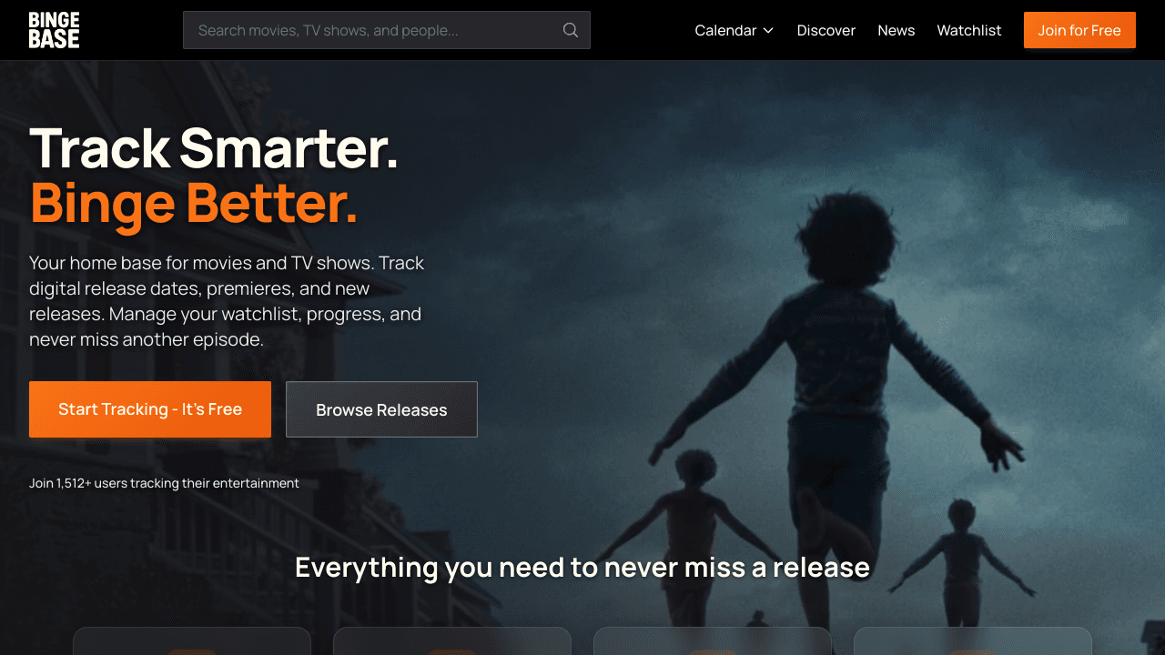Click the Binge Base logo
This screenshot has height=655, width=1165.
(54, 30)
